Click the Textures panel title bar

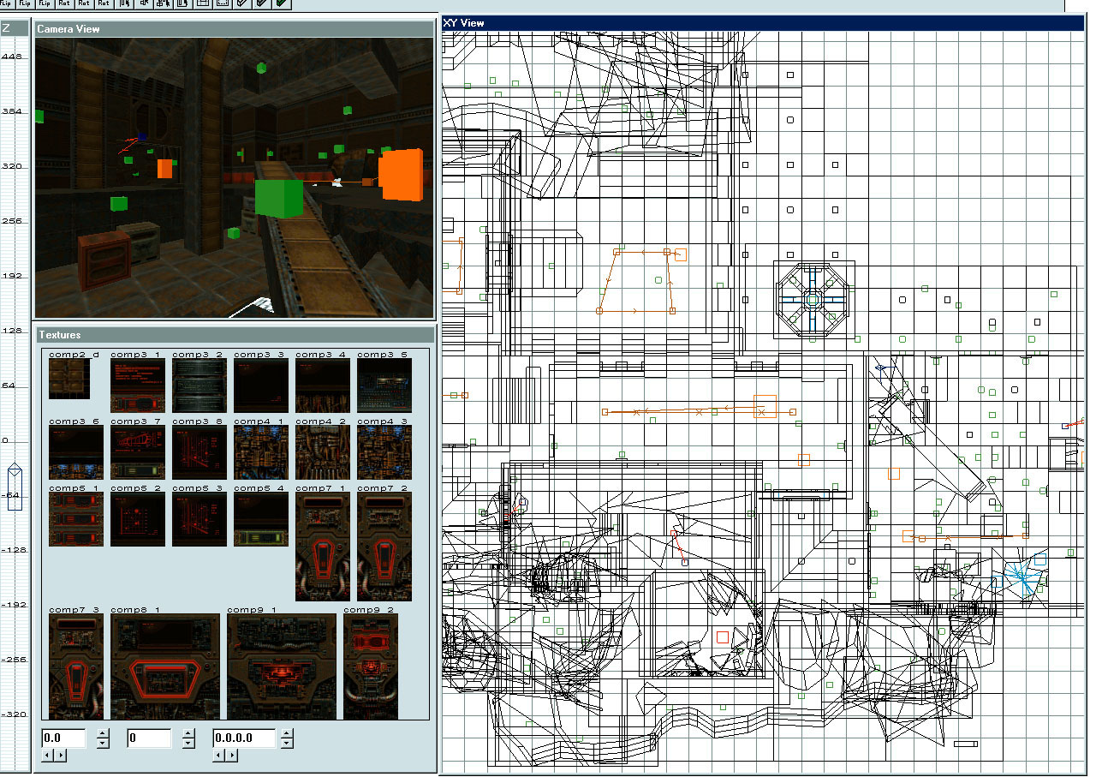point(235,335)
